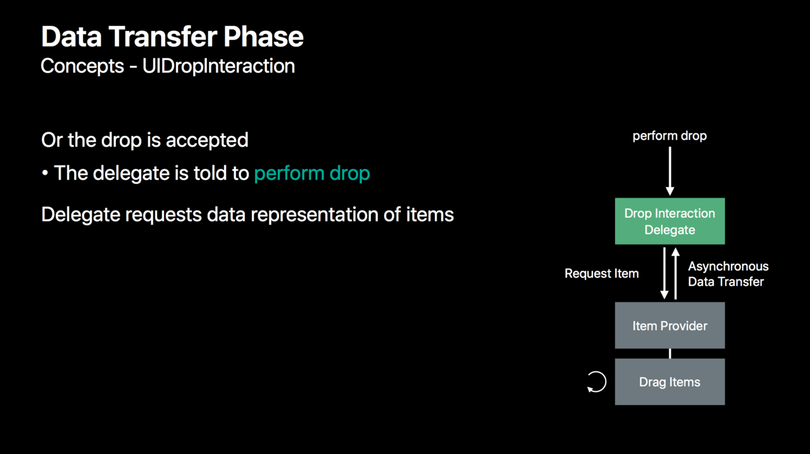This screenshot has width=810, height=454.
Task: Select the upward Asynchronous Data Transfer arrow
Action: click(675, 273)
